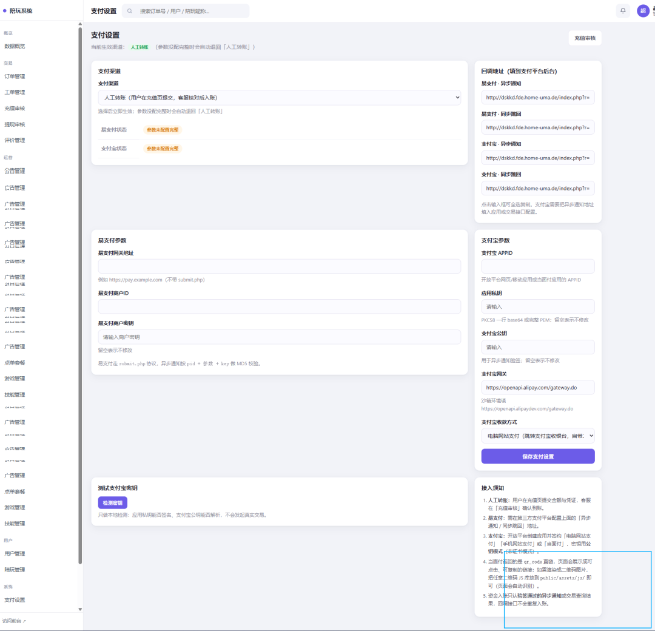The height and width of the screenshot is (631, 655).
Task: Open the notification bell
Action: tap(623, 11)
